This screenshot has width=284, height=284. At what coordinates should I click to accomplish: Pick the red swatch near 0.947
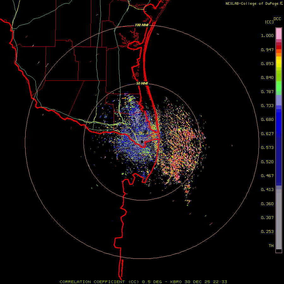(279, 47)
